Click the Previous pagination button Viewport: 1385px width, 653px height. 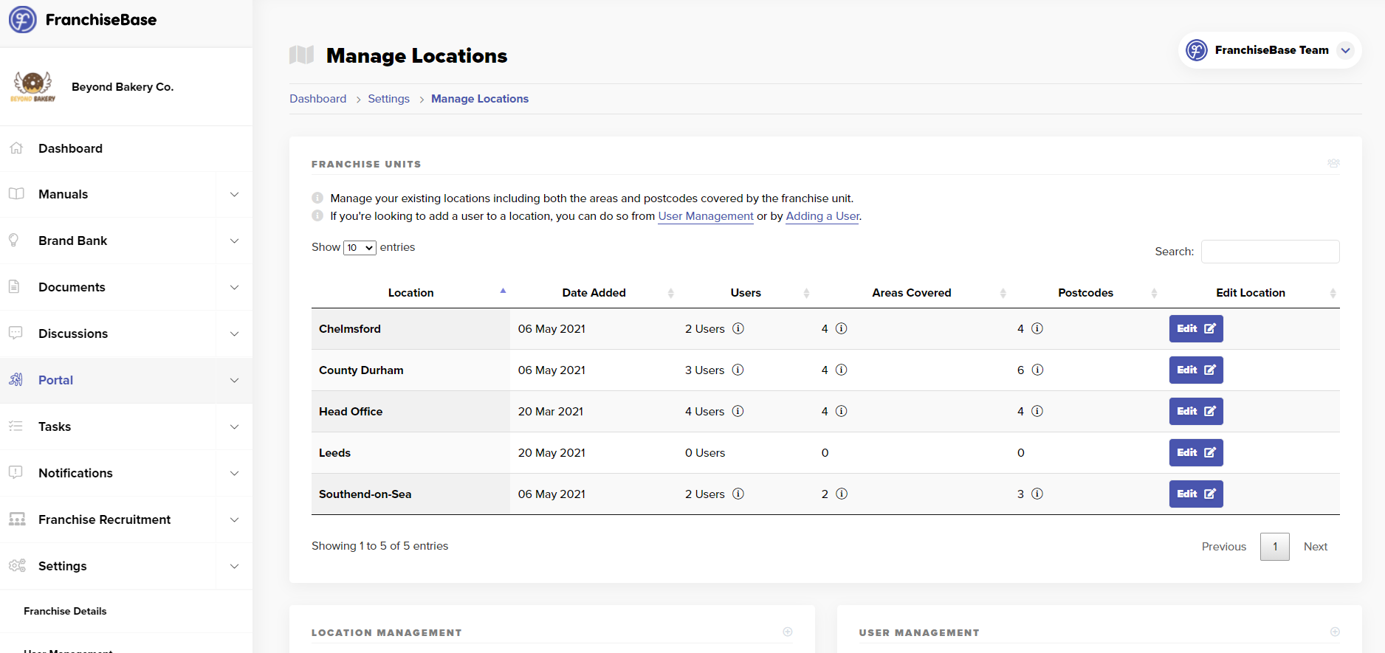coord(1223,547)
